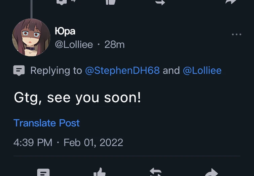
Task: Click the Feb 01, 2022 date
Action: [93, 142]
